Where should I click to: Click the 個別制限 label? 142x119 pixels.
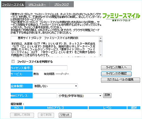(x=17, y=104)
